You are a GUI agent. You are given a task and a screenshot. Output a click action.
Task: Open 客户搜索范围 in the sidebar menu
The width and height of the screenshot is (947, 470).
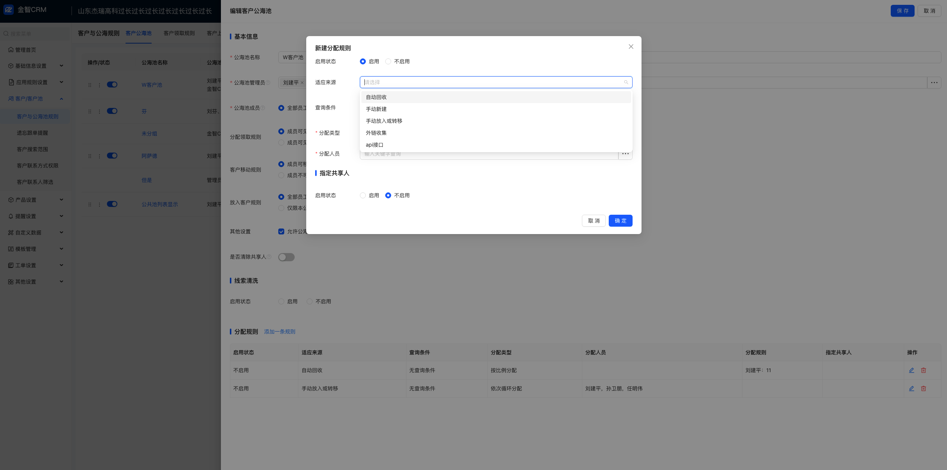(x=32, y=149)
